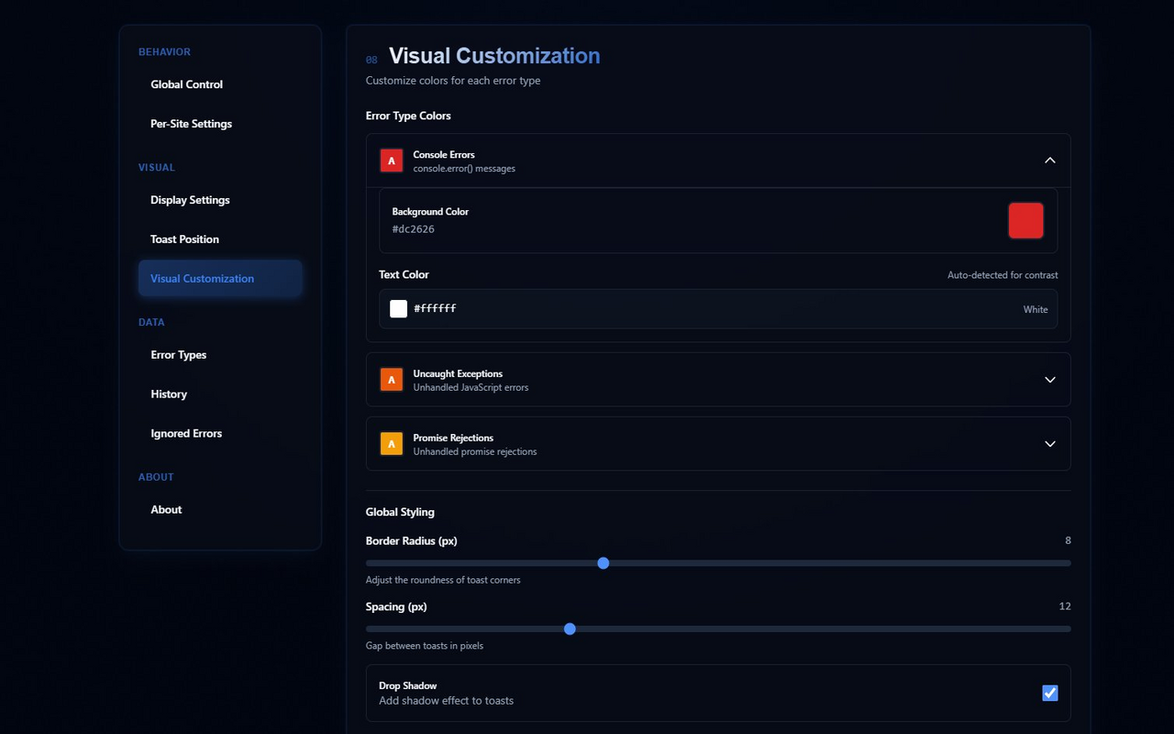Open Global Control settings
This screenshot has width=1174, height=734.
(x=187, y=84)
